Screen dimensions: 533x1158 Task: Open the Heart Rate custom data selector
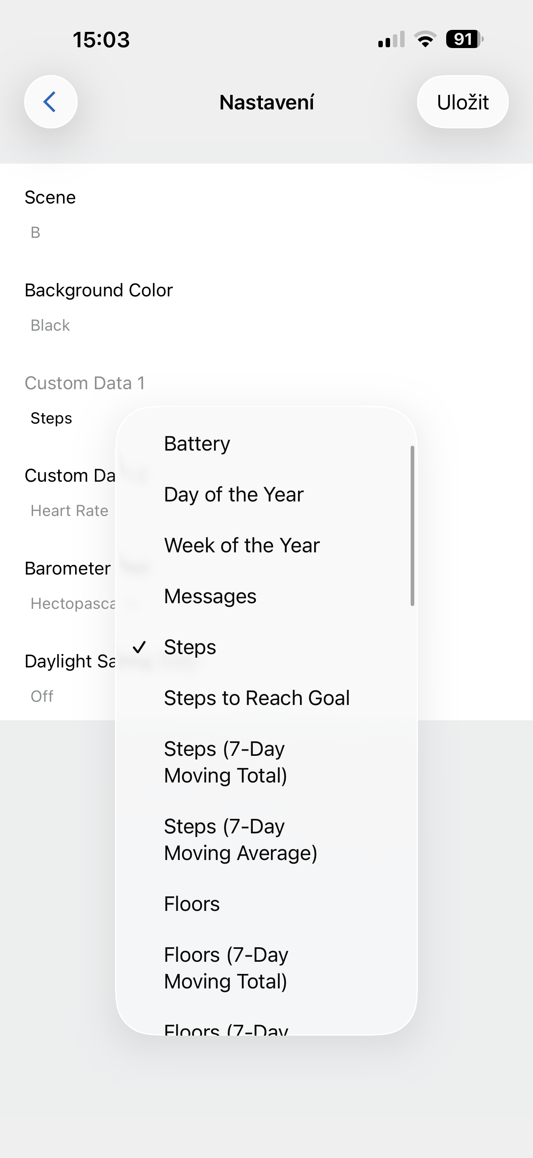pos(69,511)
